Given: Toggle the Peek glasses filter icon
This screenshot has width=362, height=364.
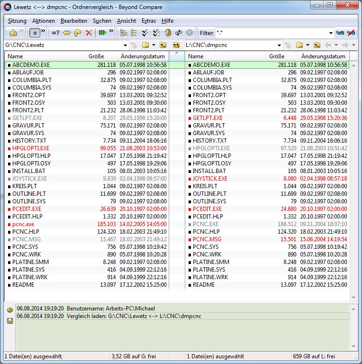Looking at the screenshot, I should 340,33.
